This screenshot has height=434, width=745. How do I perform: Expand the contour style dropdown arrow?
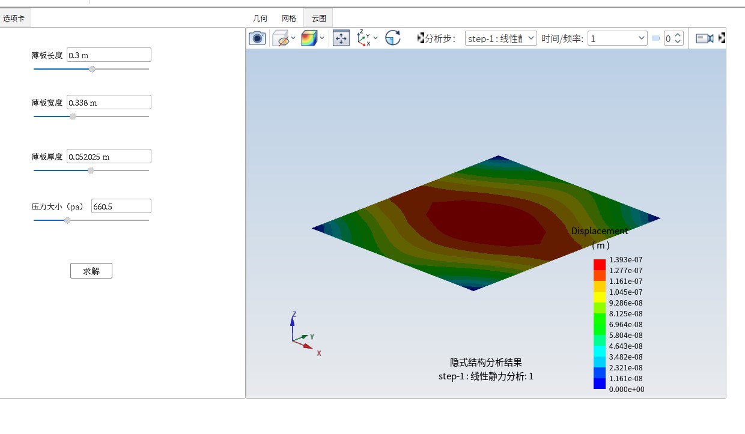point(322,38)
